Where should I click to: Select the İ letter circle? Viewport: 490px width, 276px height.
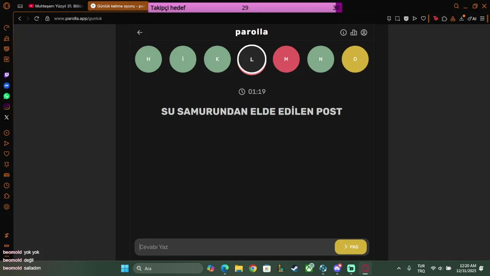tap(183, 59)
